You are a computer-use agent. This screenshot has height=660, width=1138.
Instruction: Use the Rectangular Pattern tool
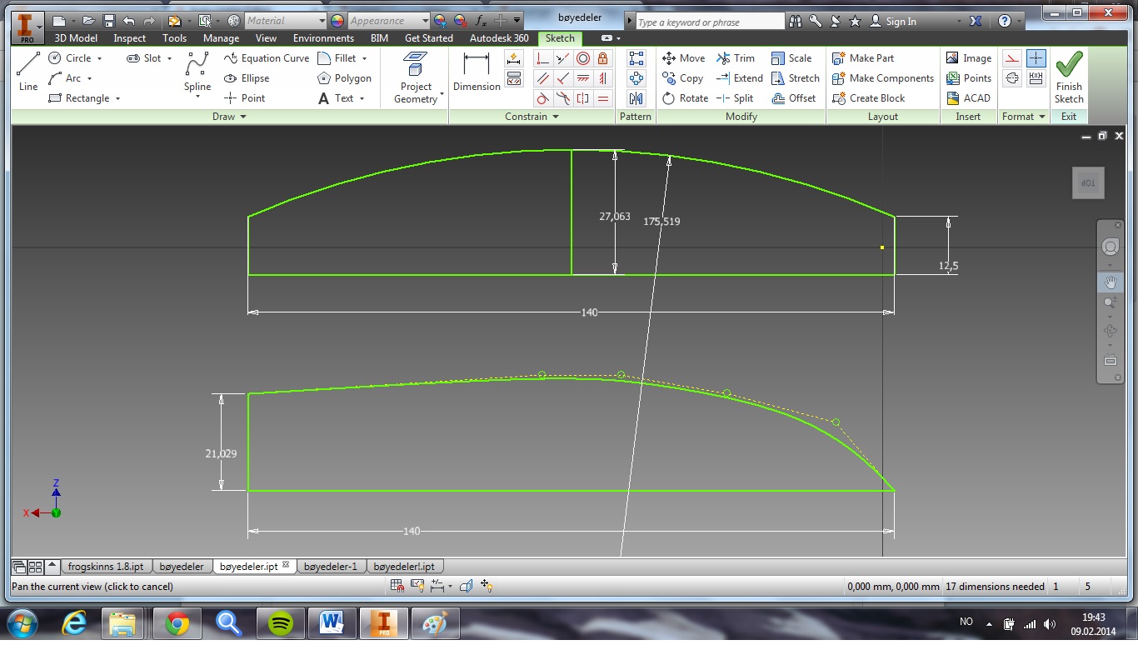pyautogui.click(x=636, y=58)
